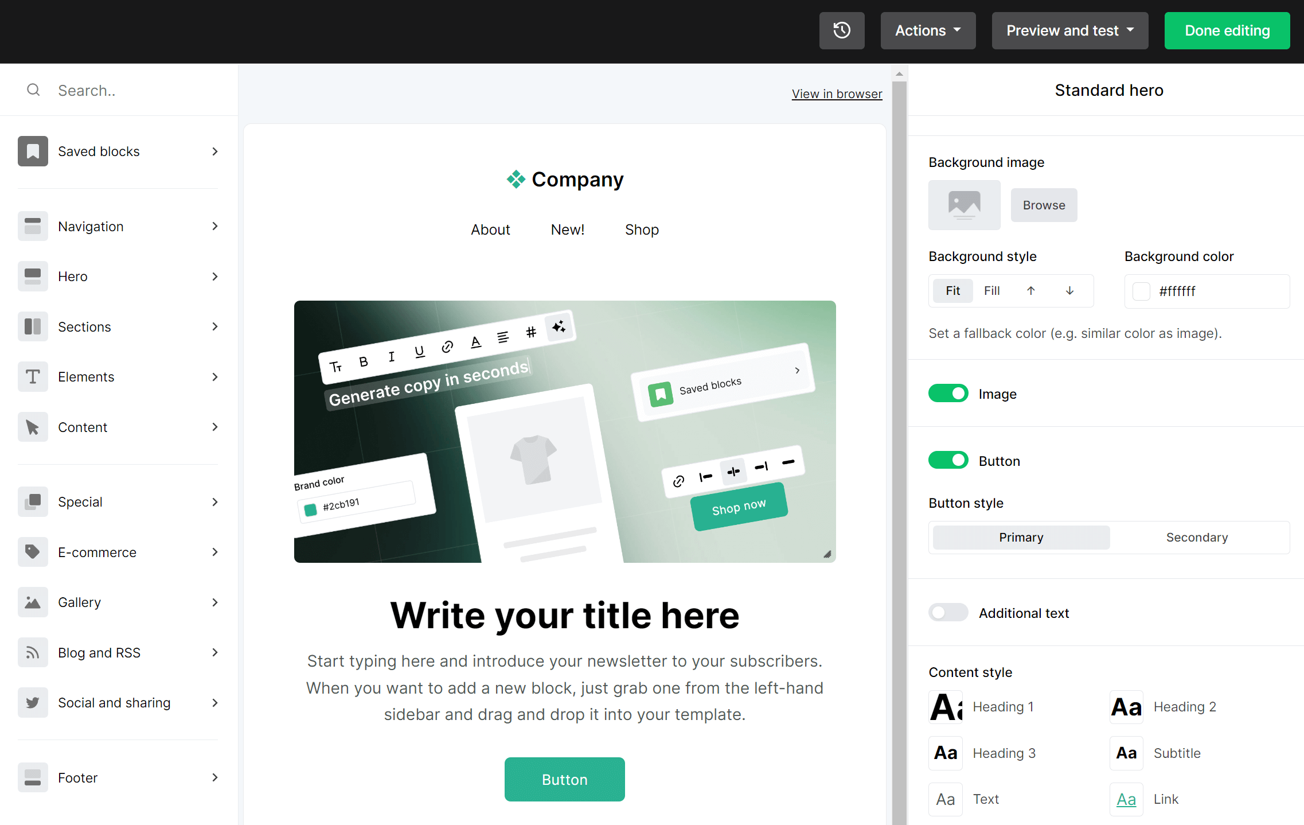
Task: Click the background color swatch #ffffff
Action: coord(1141,291)
